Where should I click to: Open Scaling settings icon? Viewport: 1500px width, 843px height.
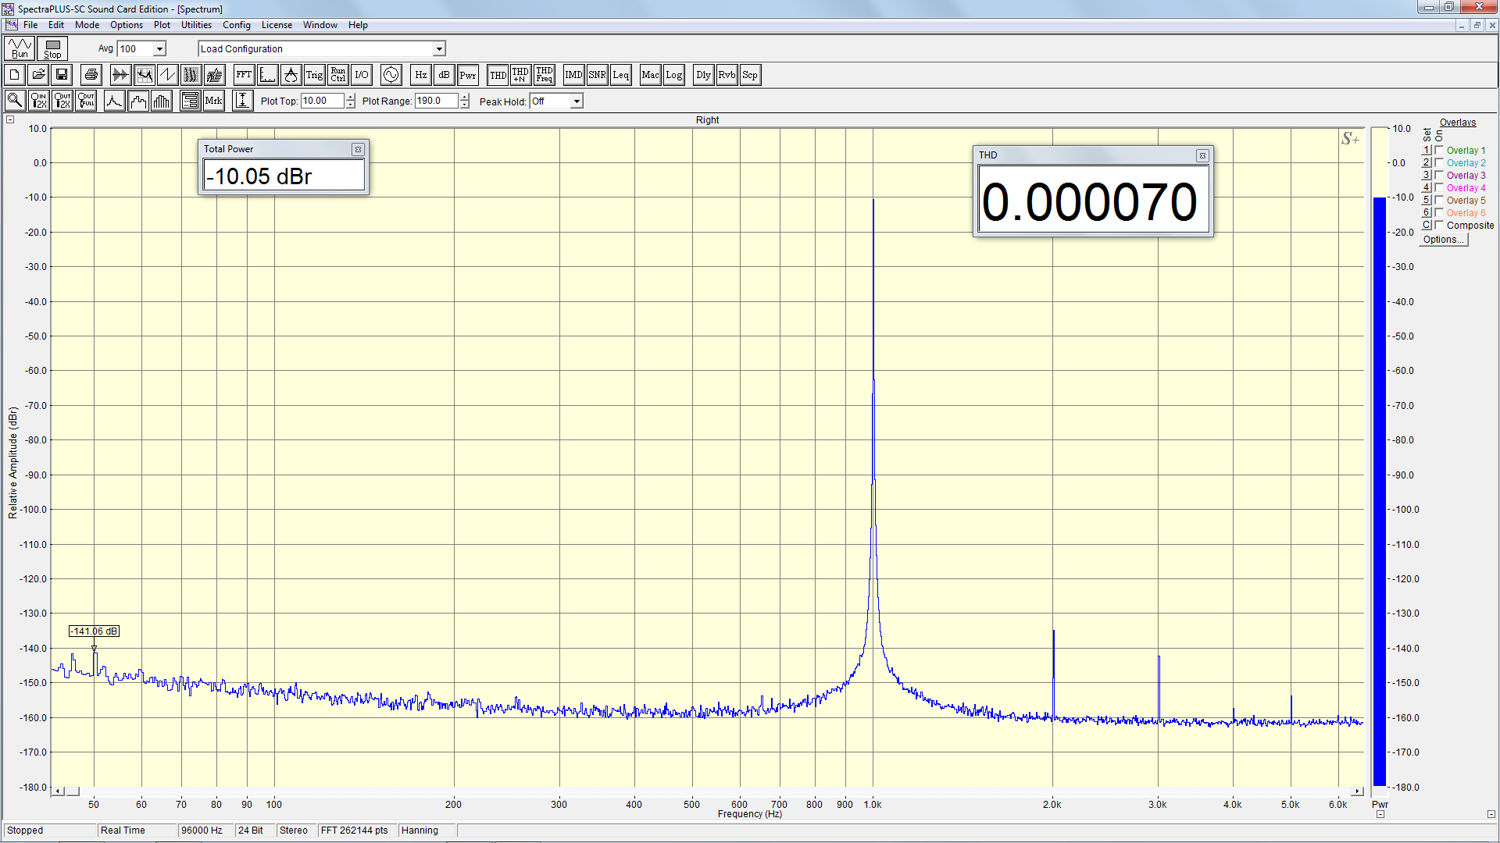[x=267, y=75]
